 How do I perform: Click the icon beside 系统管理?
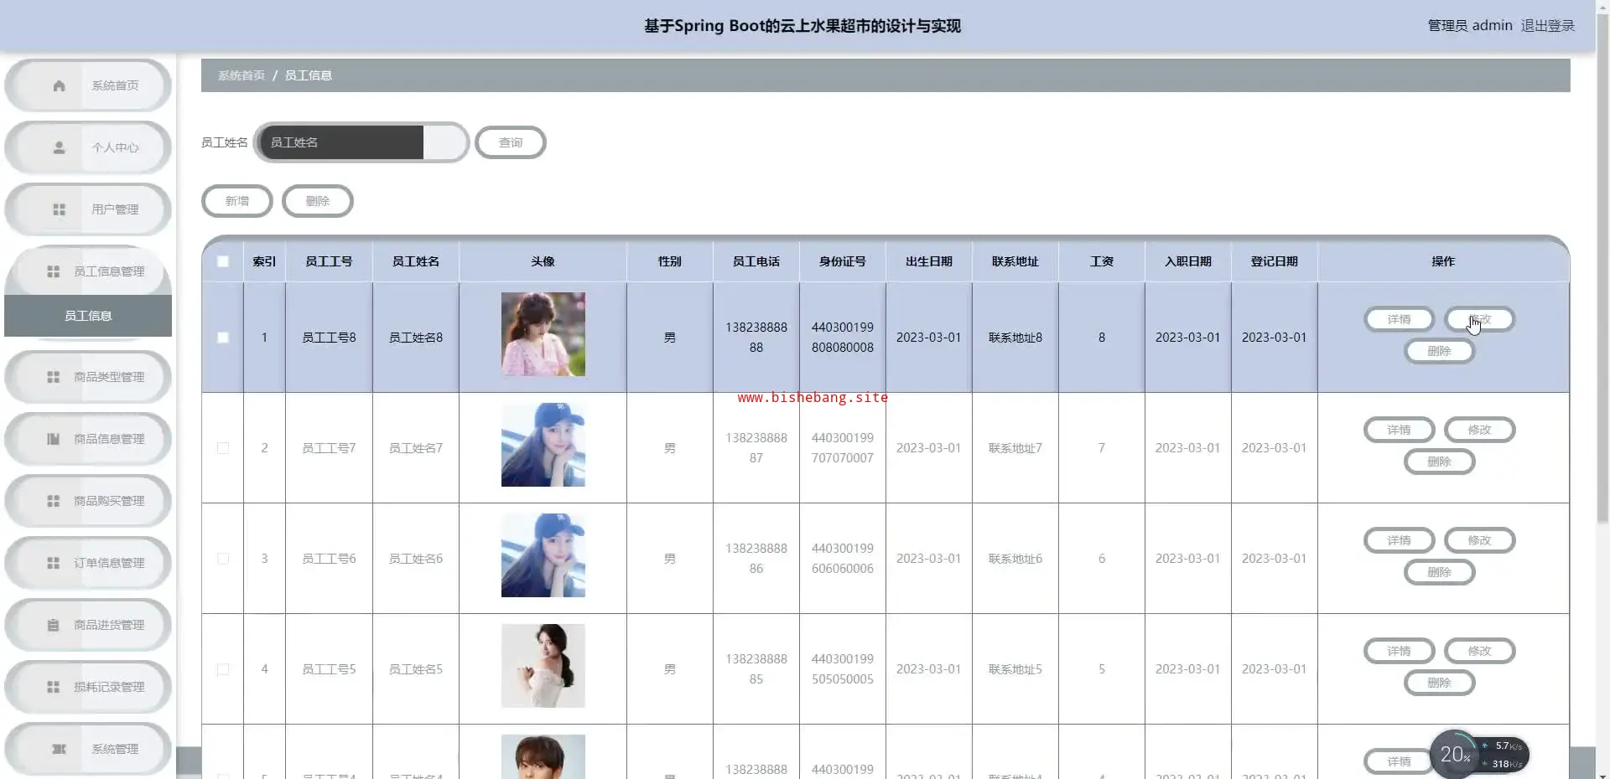(x=59, y=749)
